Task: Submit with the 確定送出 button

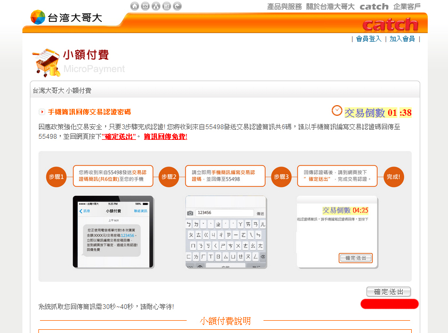Action: click(388, 292)
